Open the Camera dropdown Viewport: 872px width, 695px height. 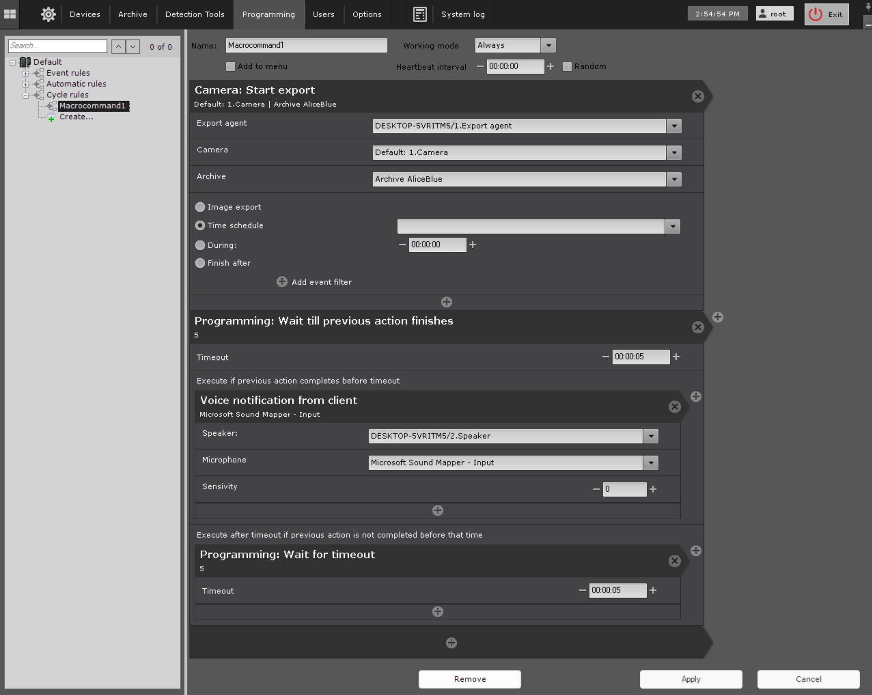coord(674,153)
